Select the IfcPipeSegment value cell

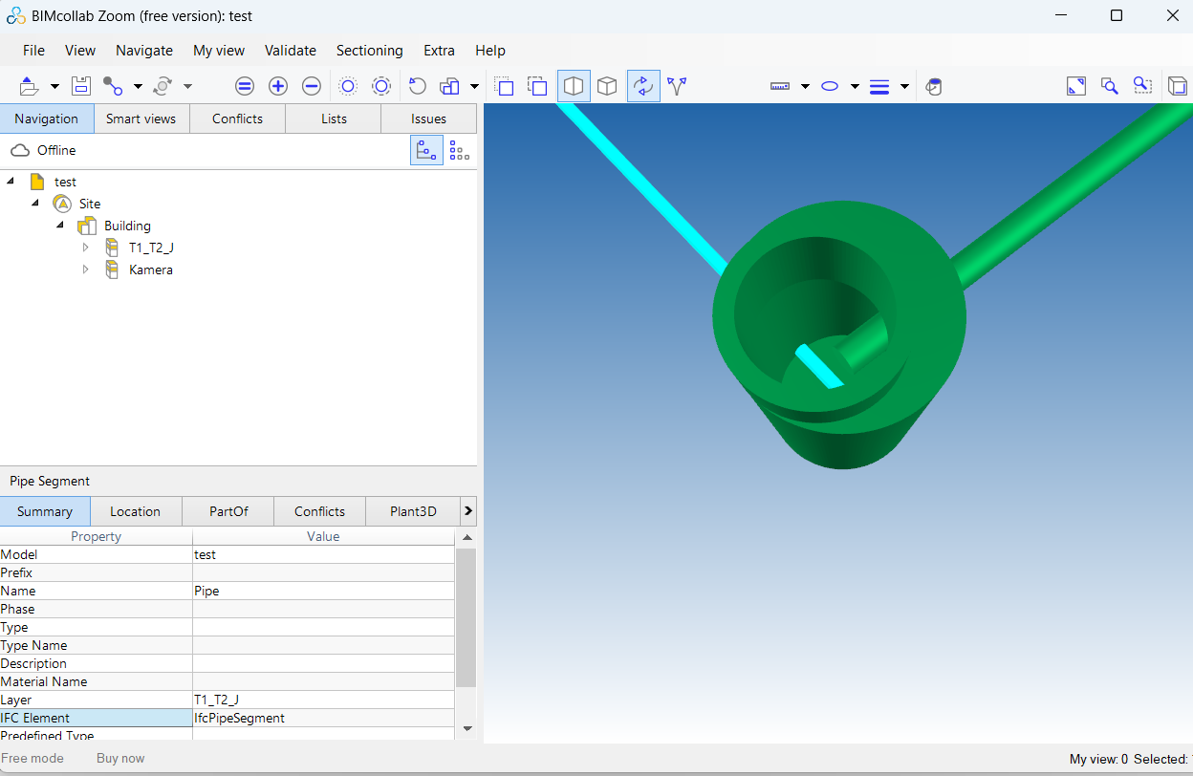pyautogui.click(x=323, y=718)
